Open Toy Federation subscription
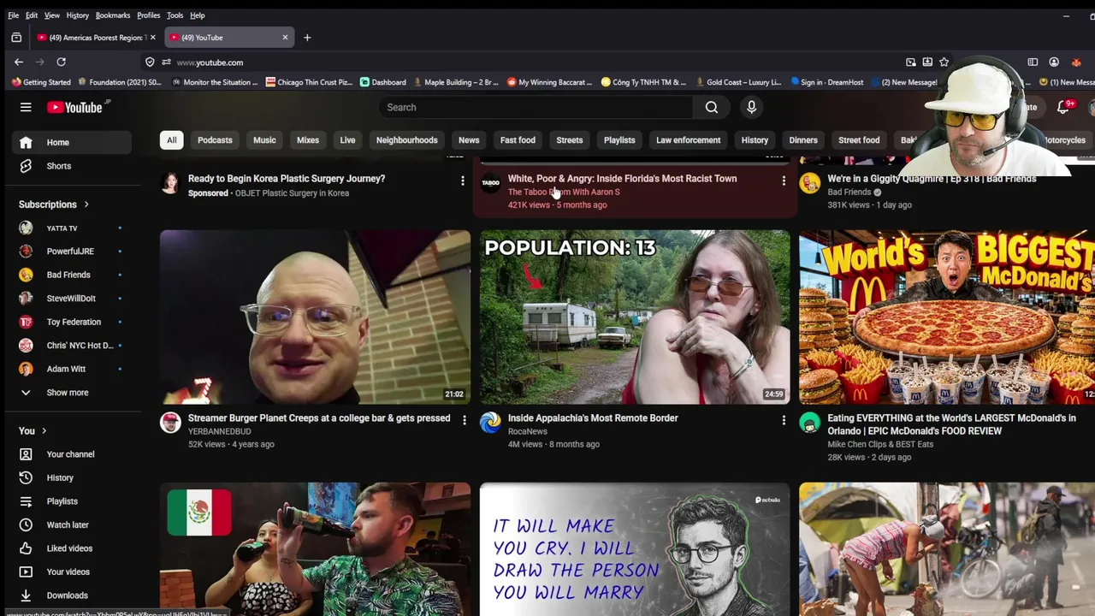1095x616 pixels. [x=72, y=322]
